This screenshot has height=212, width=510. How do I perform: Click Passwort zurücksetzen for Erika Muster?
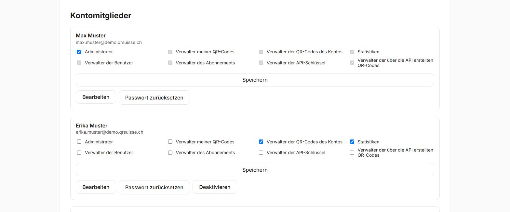pos(154,187)
